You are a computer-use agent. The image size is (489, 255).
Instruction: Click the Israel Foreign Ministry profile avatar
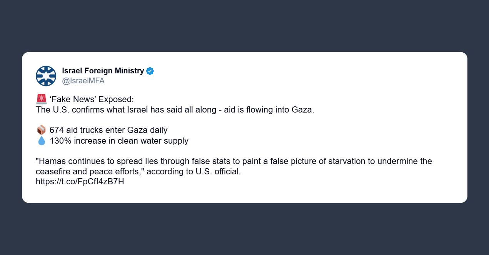46,76
